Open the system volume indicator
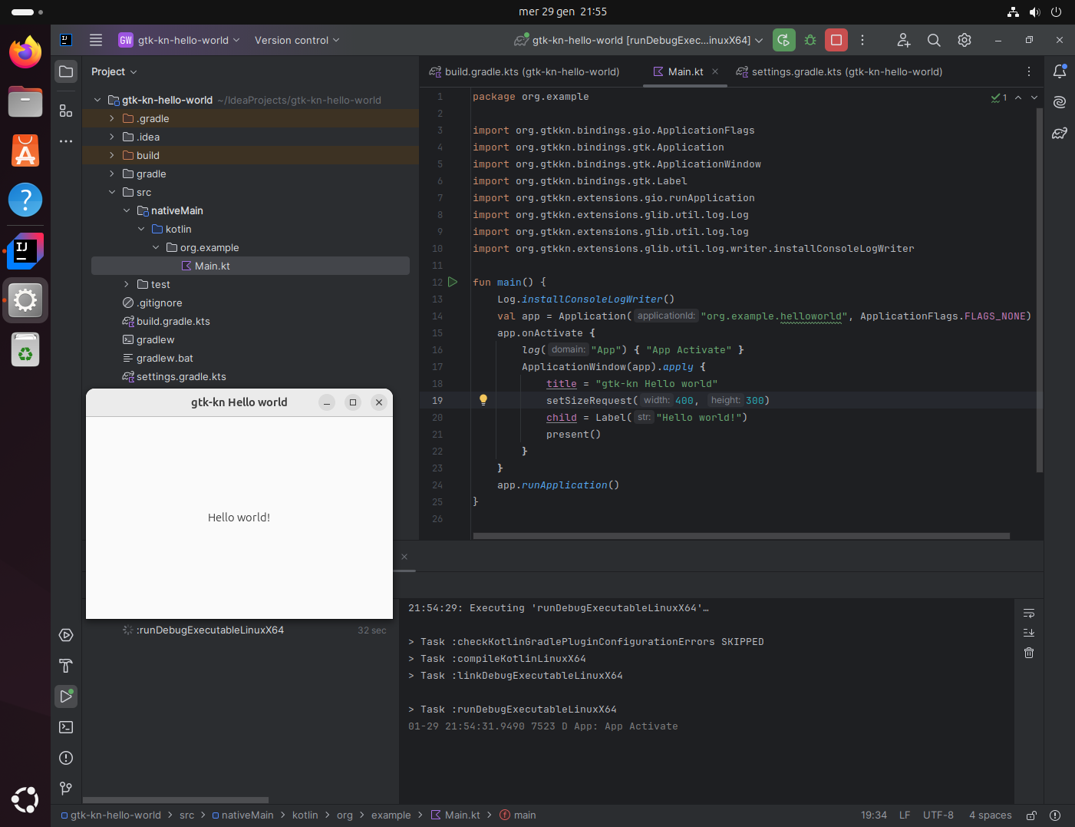Screen dimensions: 1075x827 tap(1034, 12)
